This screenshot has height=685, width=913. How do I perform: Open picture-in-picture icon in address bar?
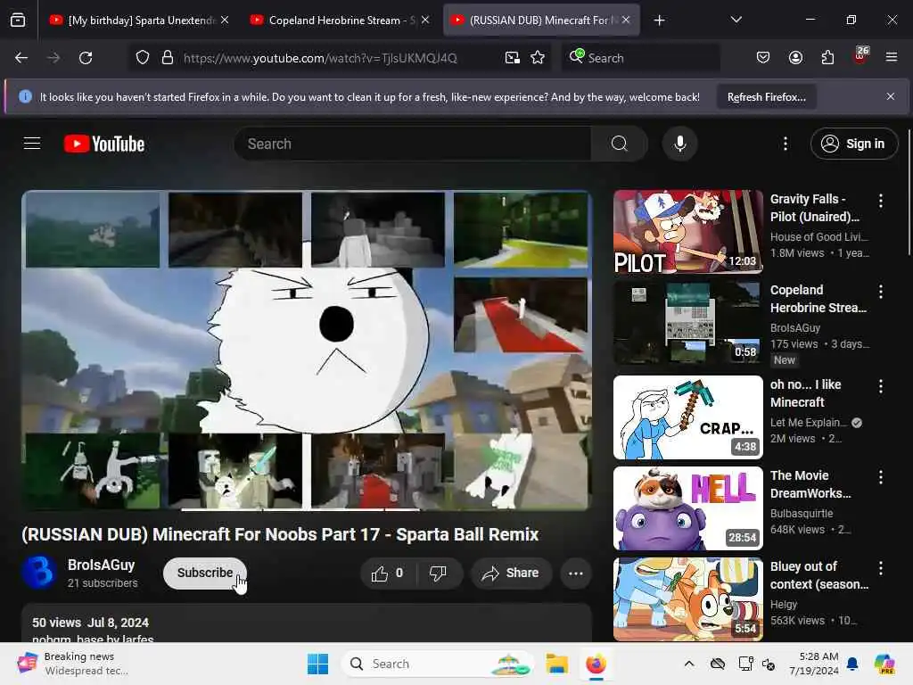pos(513,58)
